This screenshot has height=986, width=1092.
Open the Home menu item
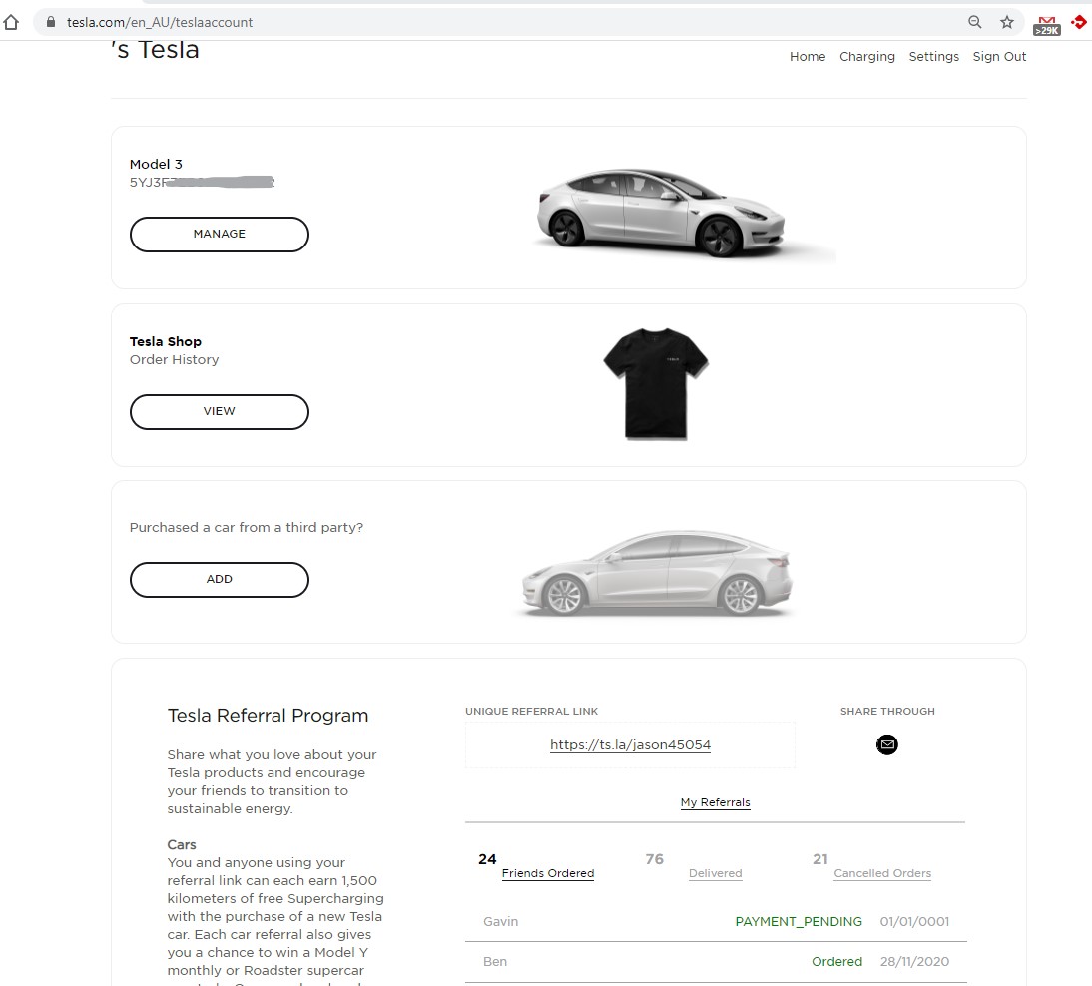point(808,57)
